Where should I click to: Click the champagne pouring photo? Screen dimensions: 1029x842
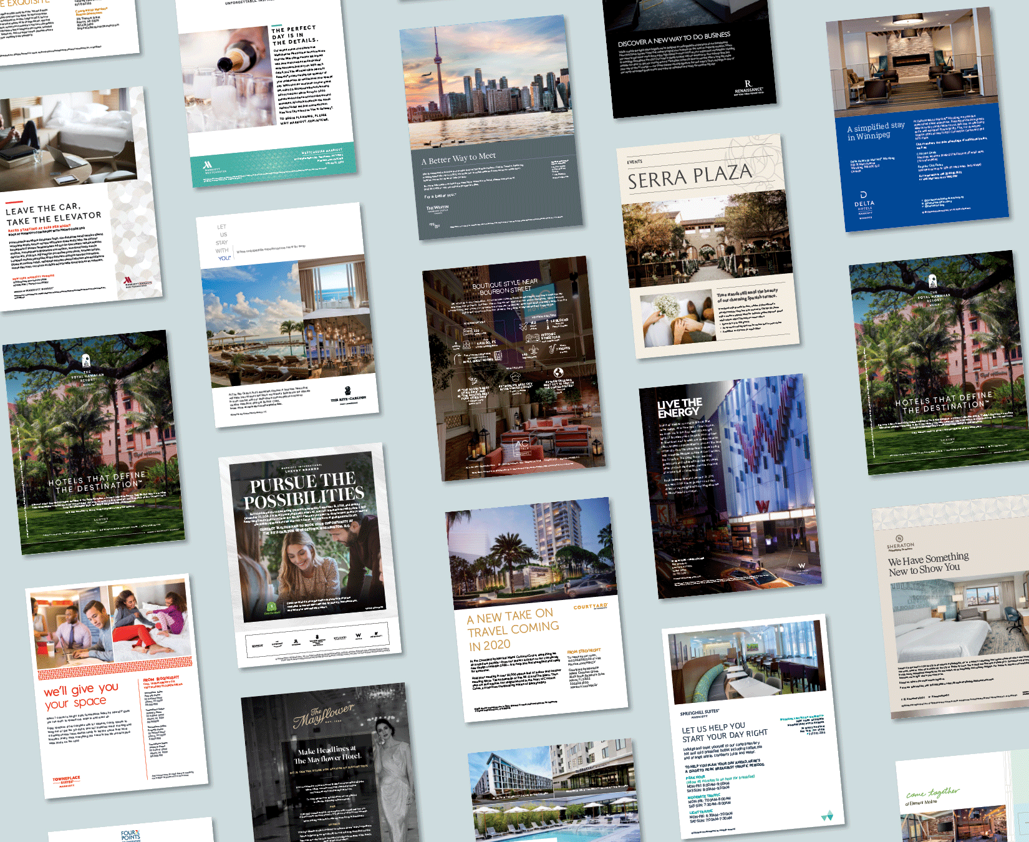pos(228,79)
